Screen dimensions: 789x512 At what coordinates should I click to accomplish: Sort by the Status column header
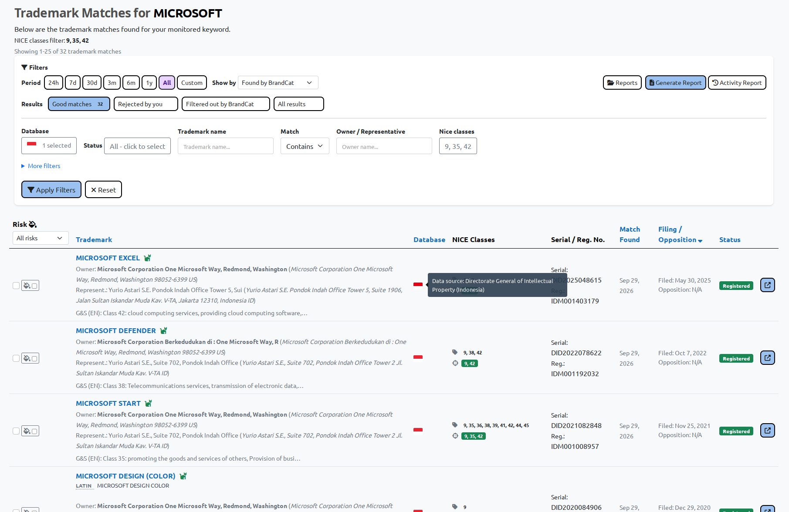(730, 240)
